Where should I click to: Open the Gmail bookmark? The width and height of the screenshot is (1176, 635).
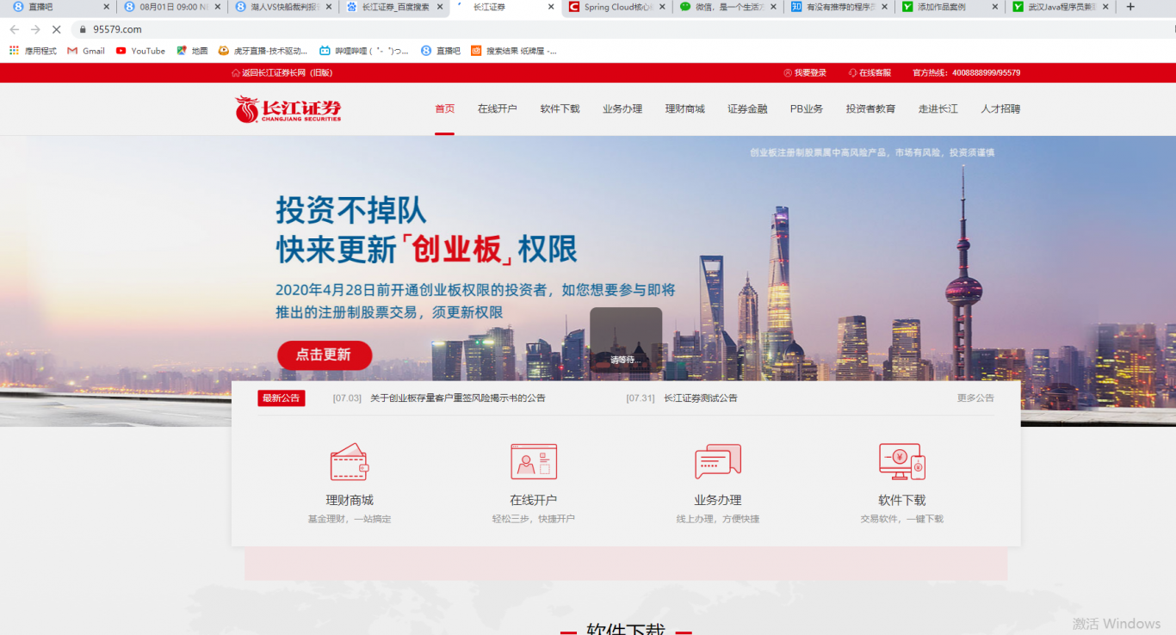86,51
